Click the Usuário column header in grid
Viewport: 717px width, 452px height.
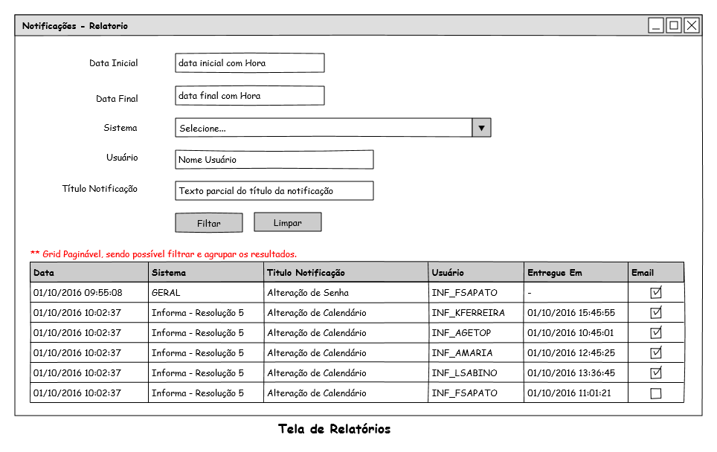click(x=476, y=273)
